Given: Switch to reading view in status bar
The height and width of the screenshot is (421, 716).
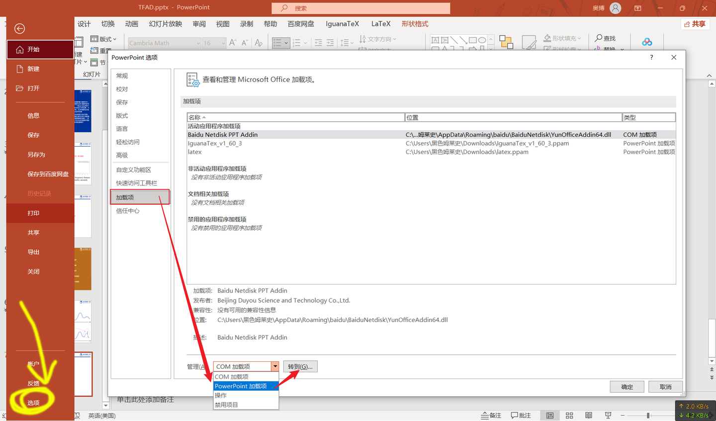Looking at the screenshot, I should [589, 416].
